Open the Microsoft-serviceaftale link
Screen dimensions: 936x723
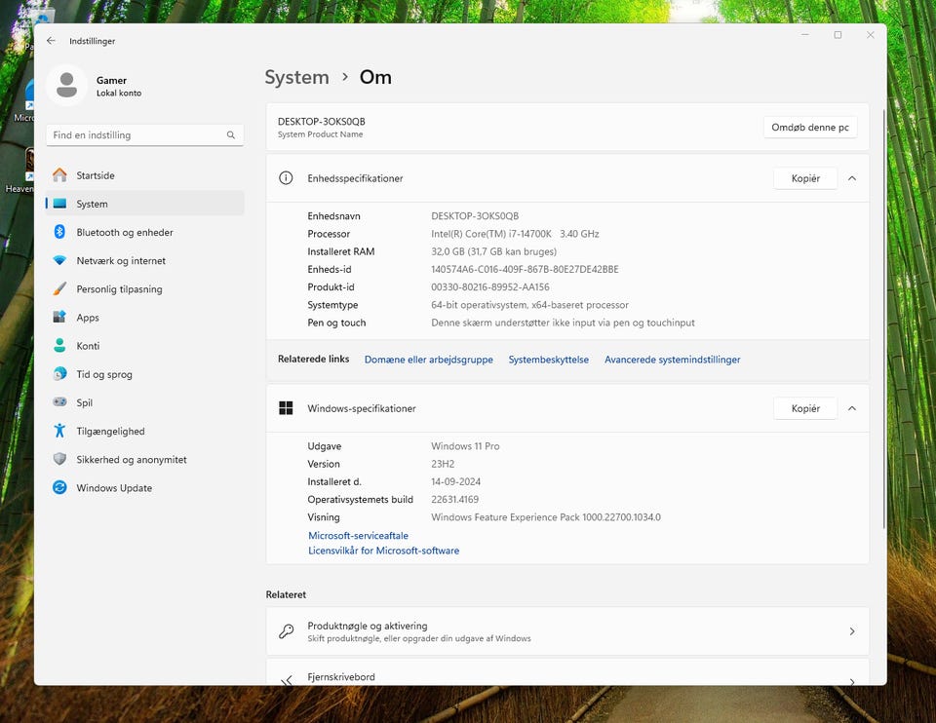[x=358, y=536]
